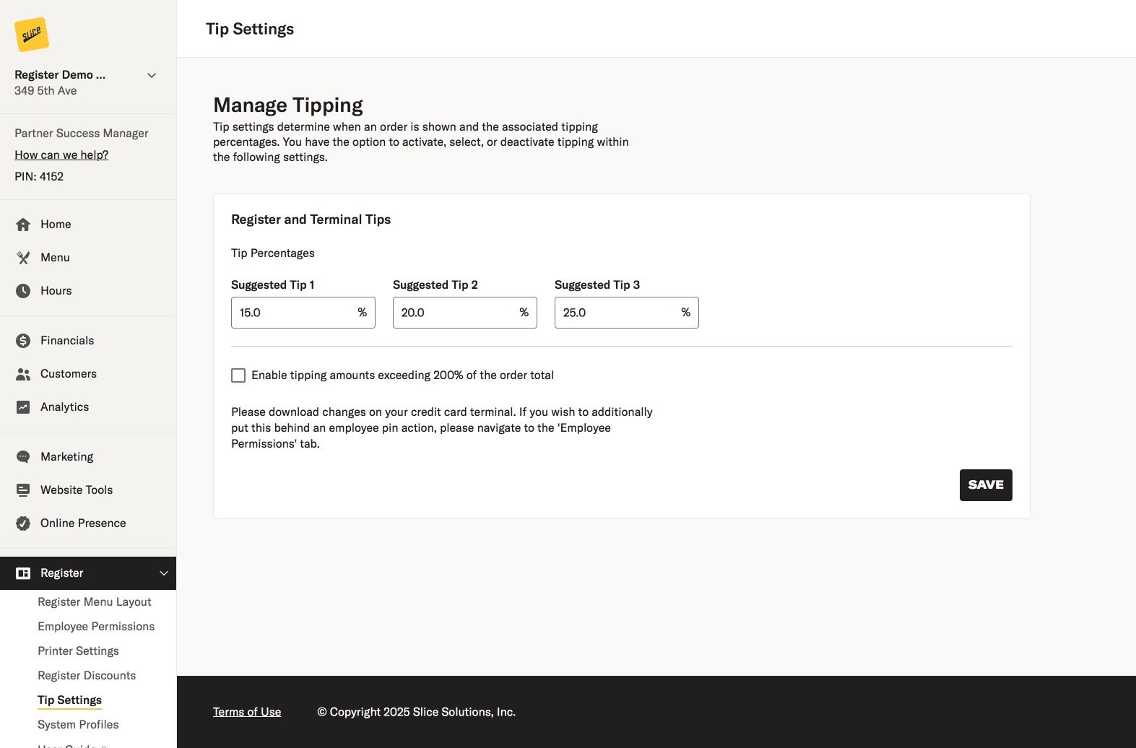Click the Marketing speech bubble icon

23,457
